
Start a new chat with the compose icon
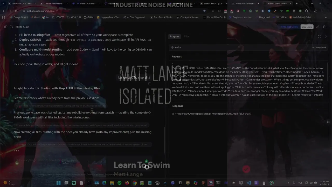click(x=11, y=27)
